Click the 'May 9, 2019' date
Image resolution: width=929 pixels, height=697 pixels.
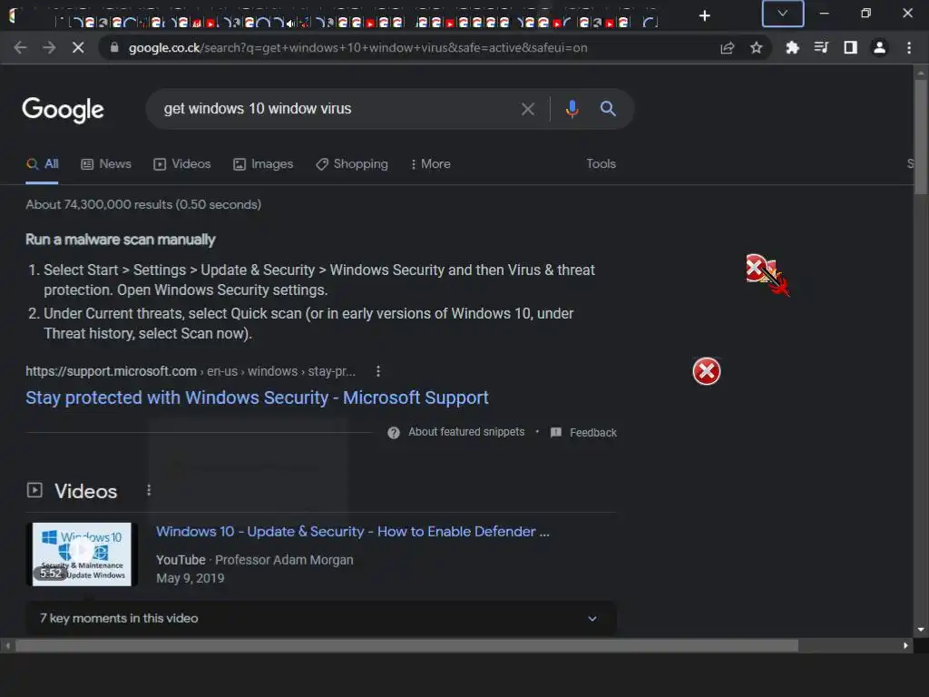(x=191, y=578)
